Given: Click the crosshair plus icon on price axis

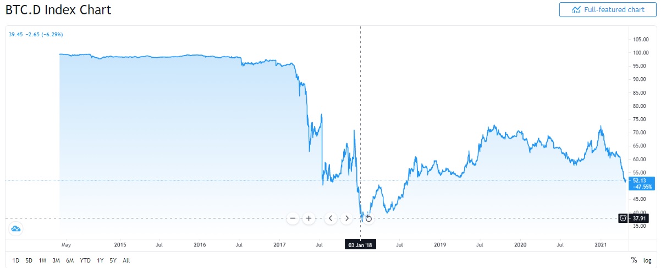Looking at the screenshot, I should (x=623, y=218).
